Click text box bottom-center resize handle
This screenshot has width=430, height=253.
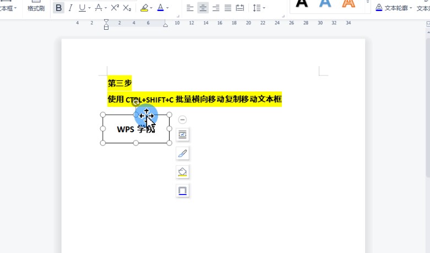pos(136,143)
